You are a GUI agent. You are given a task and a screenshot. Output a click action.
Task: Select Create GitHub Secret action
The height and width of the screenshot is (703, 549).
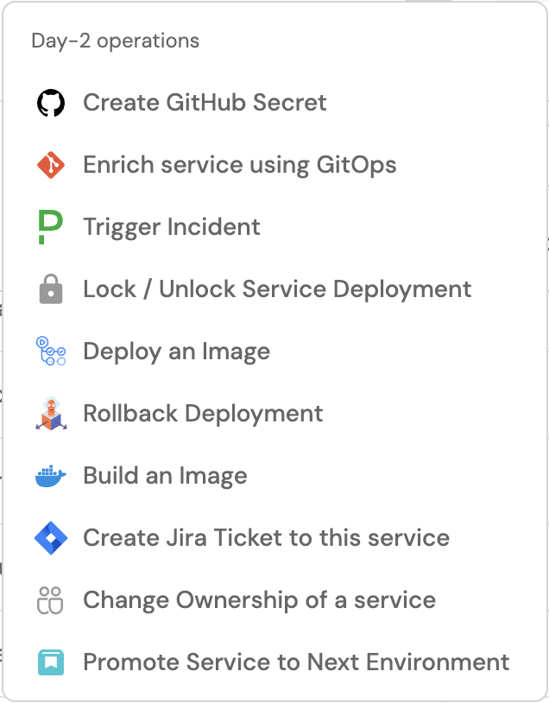205,103
